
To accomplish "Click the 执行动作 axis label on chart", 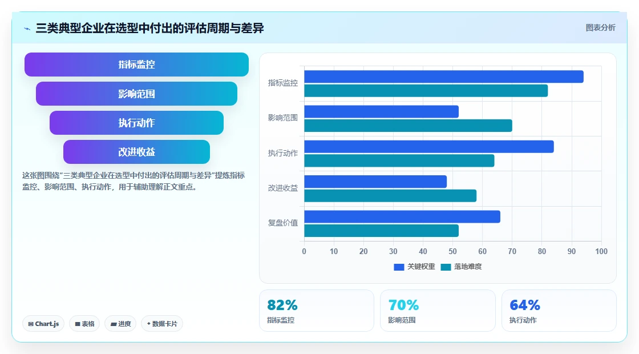I will tap(283, 154).
